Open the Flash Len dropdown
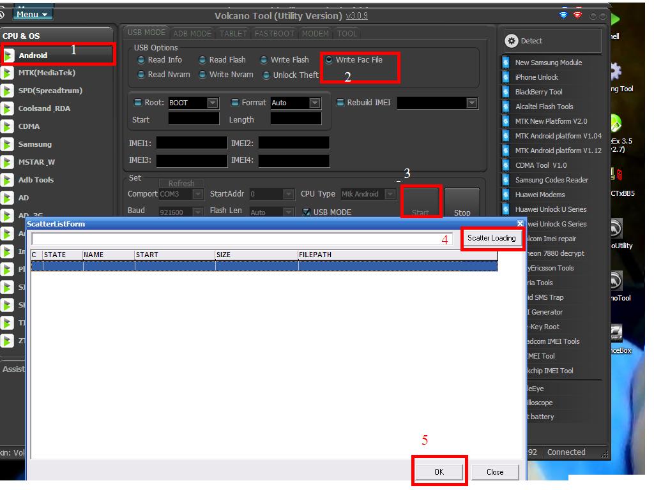Viewport: 654px width, 490px height. click(x=288, y=212)
